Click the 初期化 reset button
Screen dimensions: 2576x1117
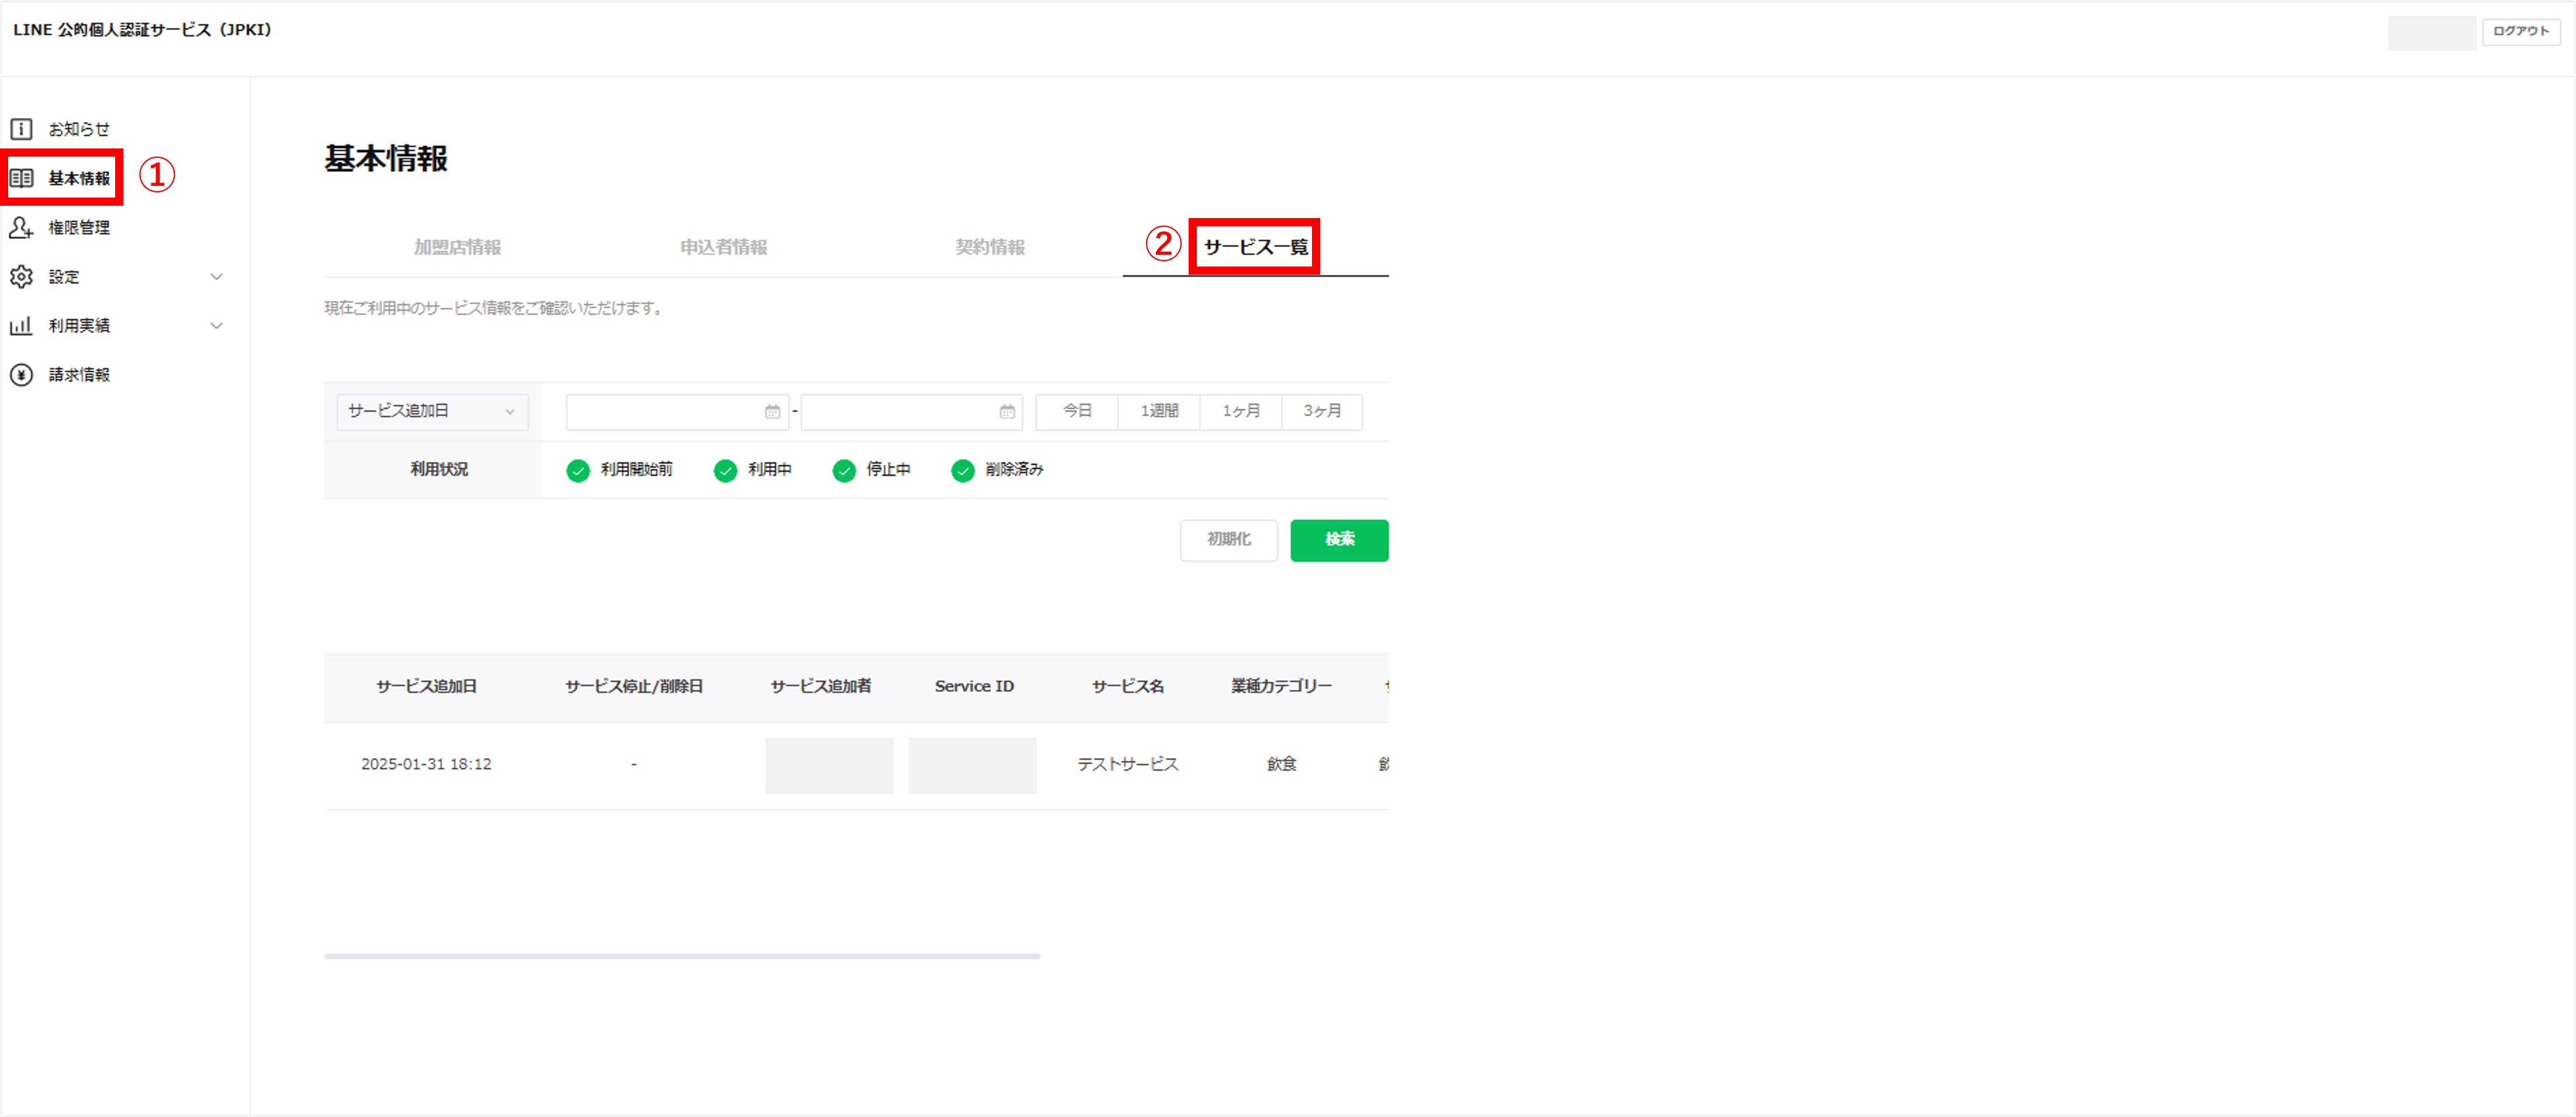pos(1228,540)
